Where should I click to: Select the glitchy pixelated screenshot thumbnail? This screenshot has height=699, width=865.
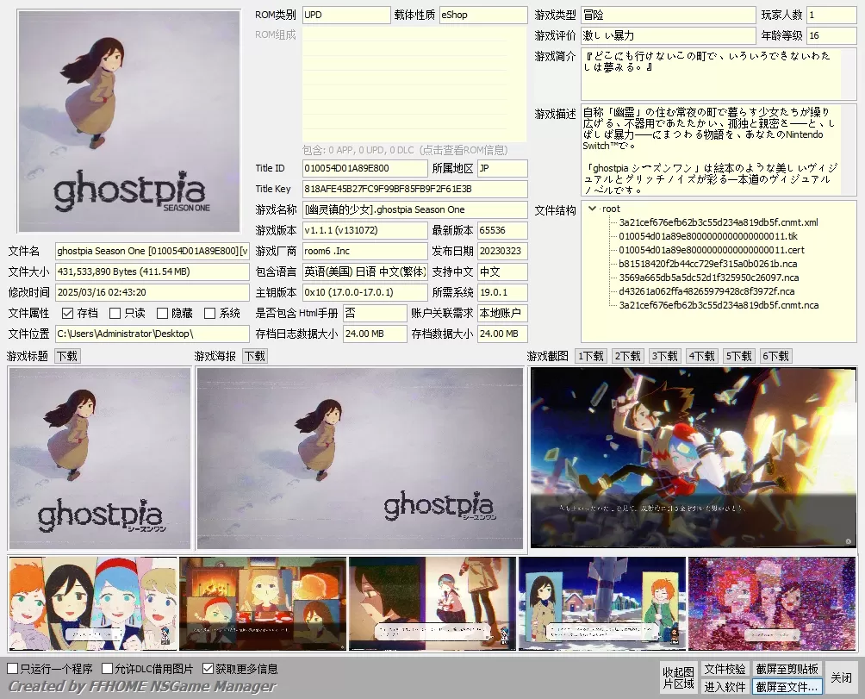coord(771,603)
